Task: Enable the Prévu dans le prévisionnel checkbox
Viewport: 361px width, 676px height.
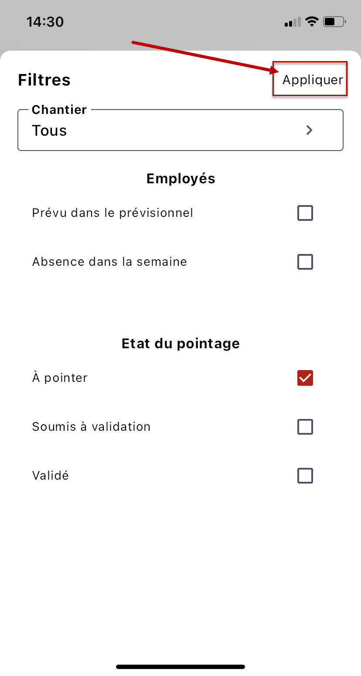Action: (x=305, y=213)
